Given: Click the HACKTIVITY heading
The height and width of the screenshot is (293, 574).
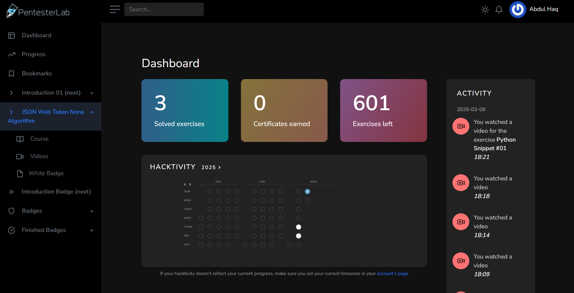Looking at the screenshot, I should point(173,167).
